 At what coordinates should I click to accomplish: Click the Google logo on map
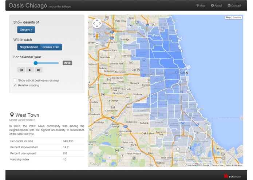(95, 164)
